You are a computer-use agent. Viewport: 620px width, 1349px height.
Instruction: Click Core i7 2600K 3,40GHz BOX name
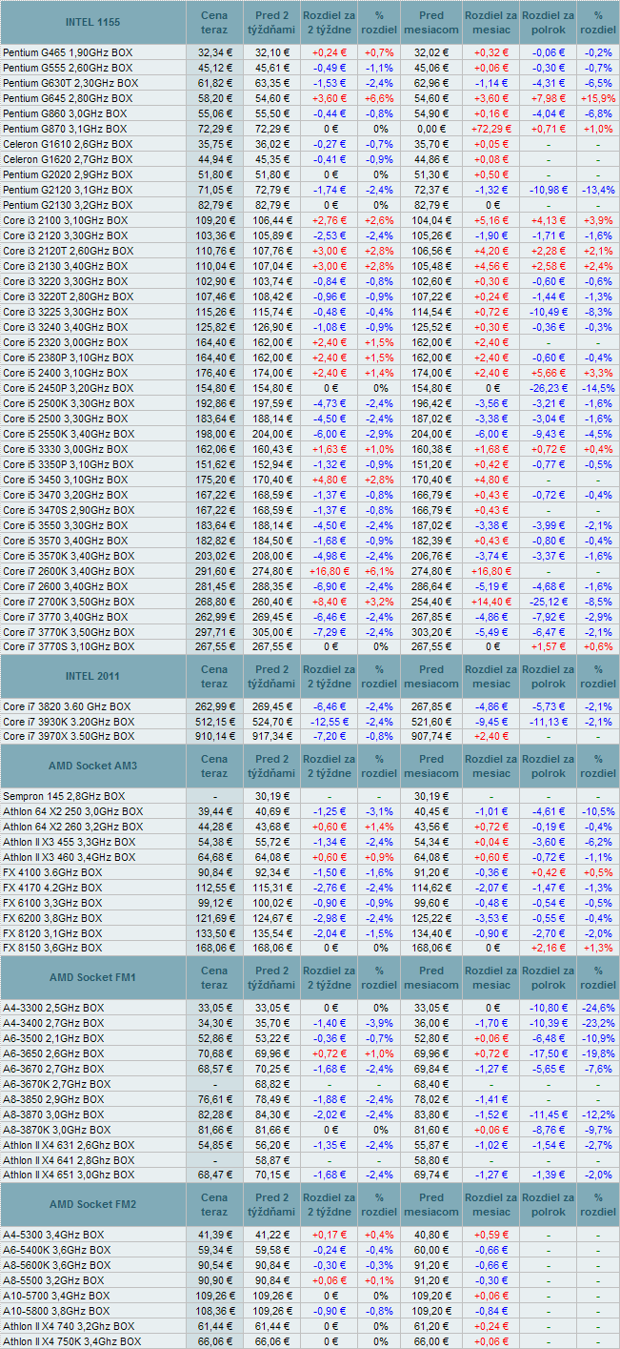pos(68,570)
